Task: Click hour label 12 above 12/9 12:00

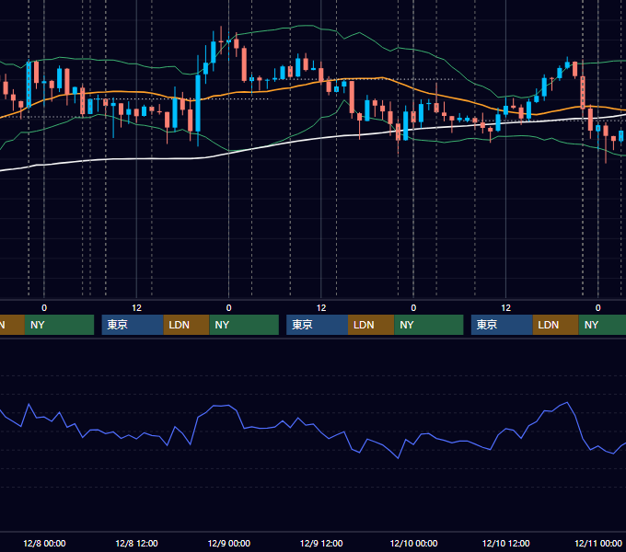Action: (321, 308)
